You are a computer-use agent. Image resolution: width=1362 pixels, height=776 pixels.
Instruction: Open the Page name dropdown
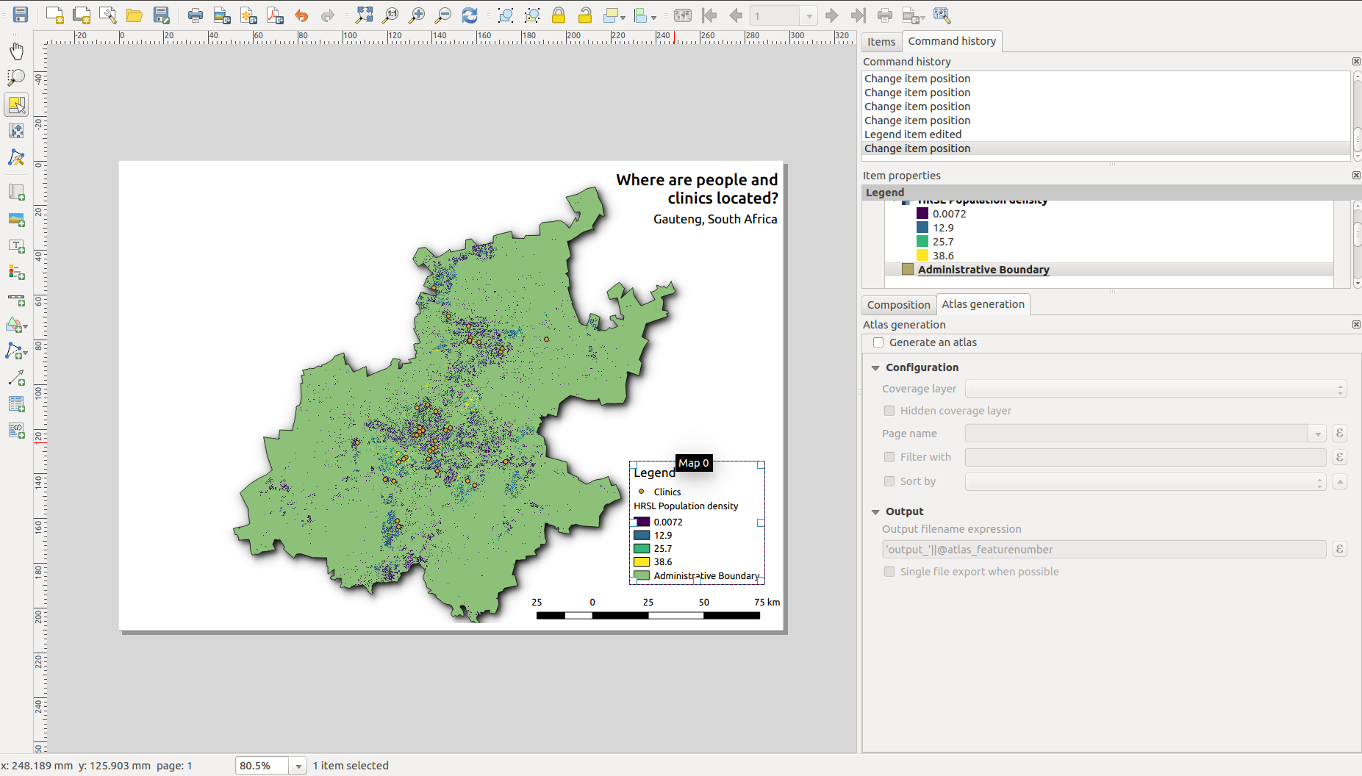pyautogui.click(x=1317, y=434)
